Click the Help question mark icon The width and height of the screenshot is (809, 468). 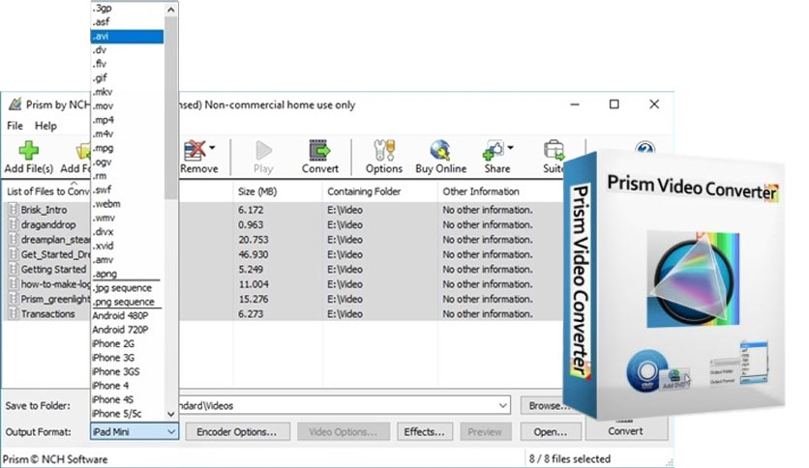[644, 147]
